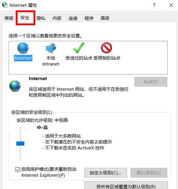Viewport: 178px width, 189px height.
Task: Click the 站点(S) button
Action: click(151, 82)
